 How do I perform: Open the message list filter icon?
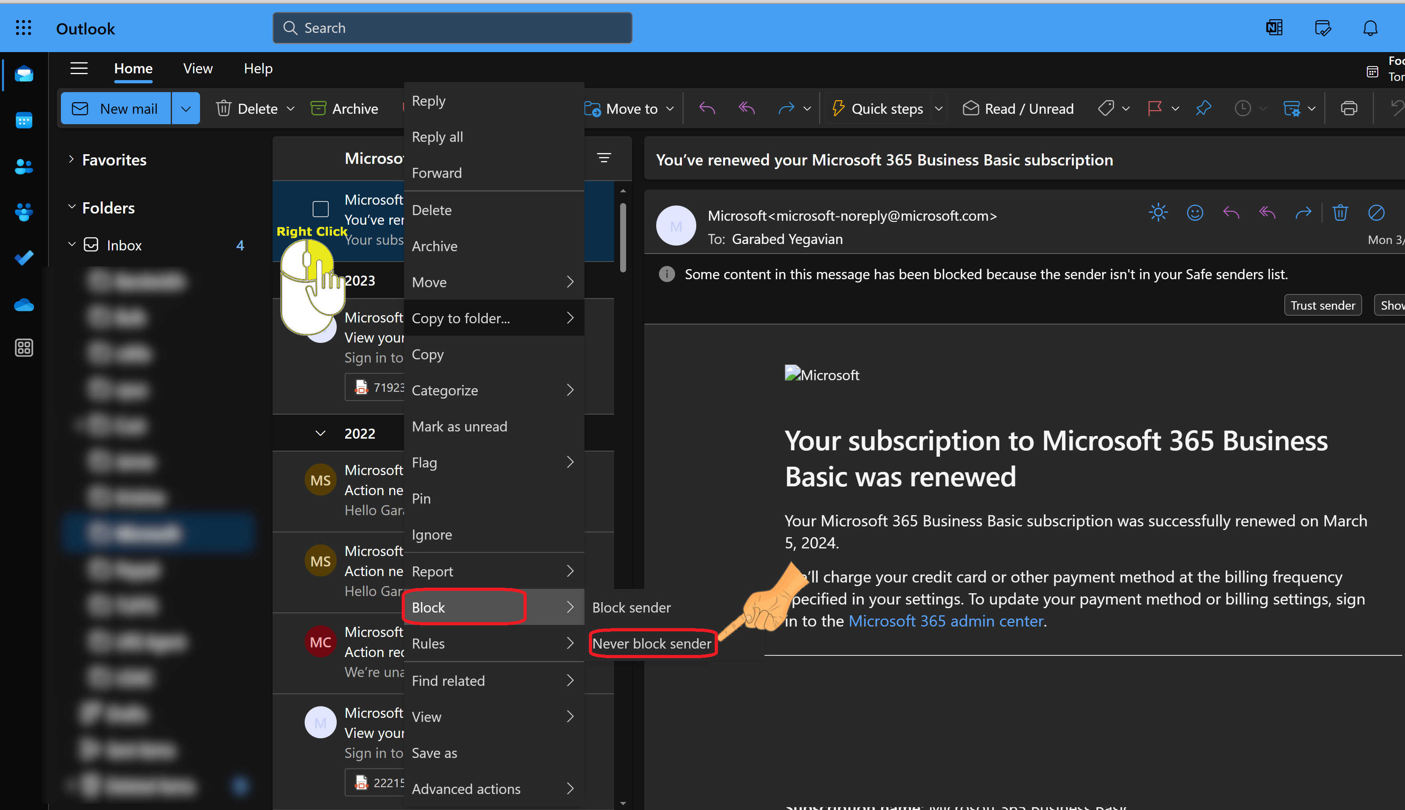[x=604, y=158]
